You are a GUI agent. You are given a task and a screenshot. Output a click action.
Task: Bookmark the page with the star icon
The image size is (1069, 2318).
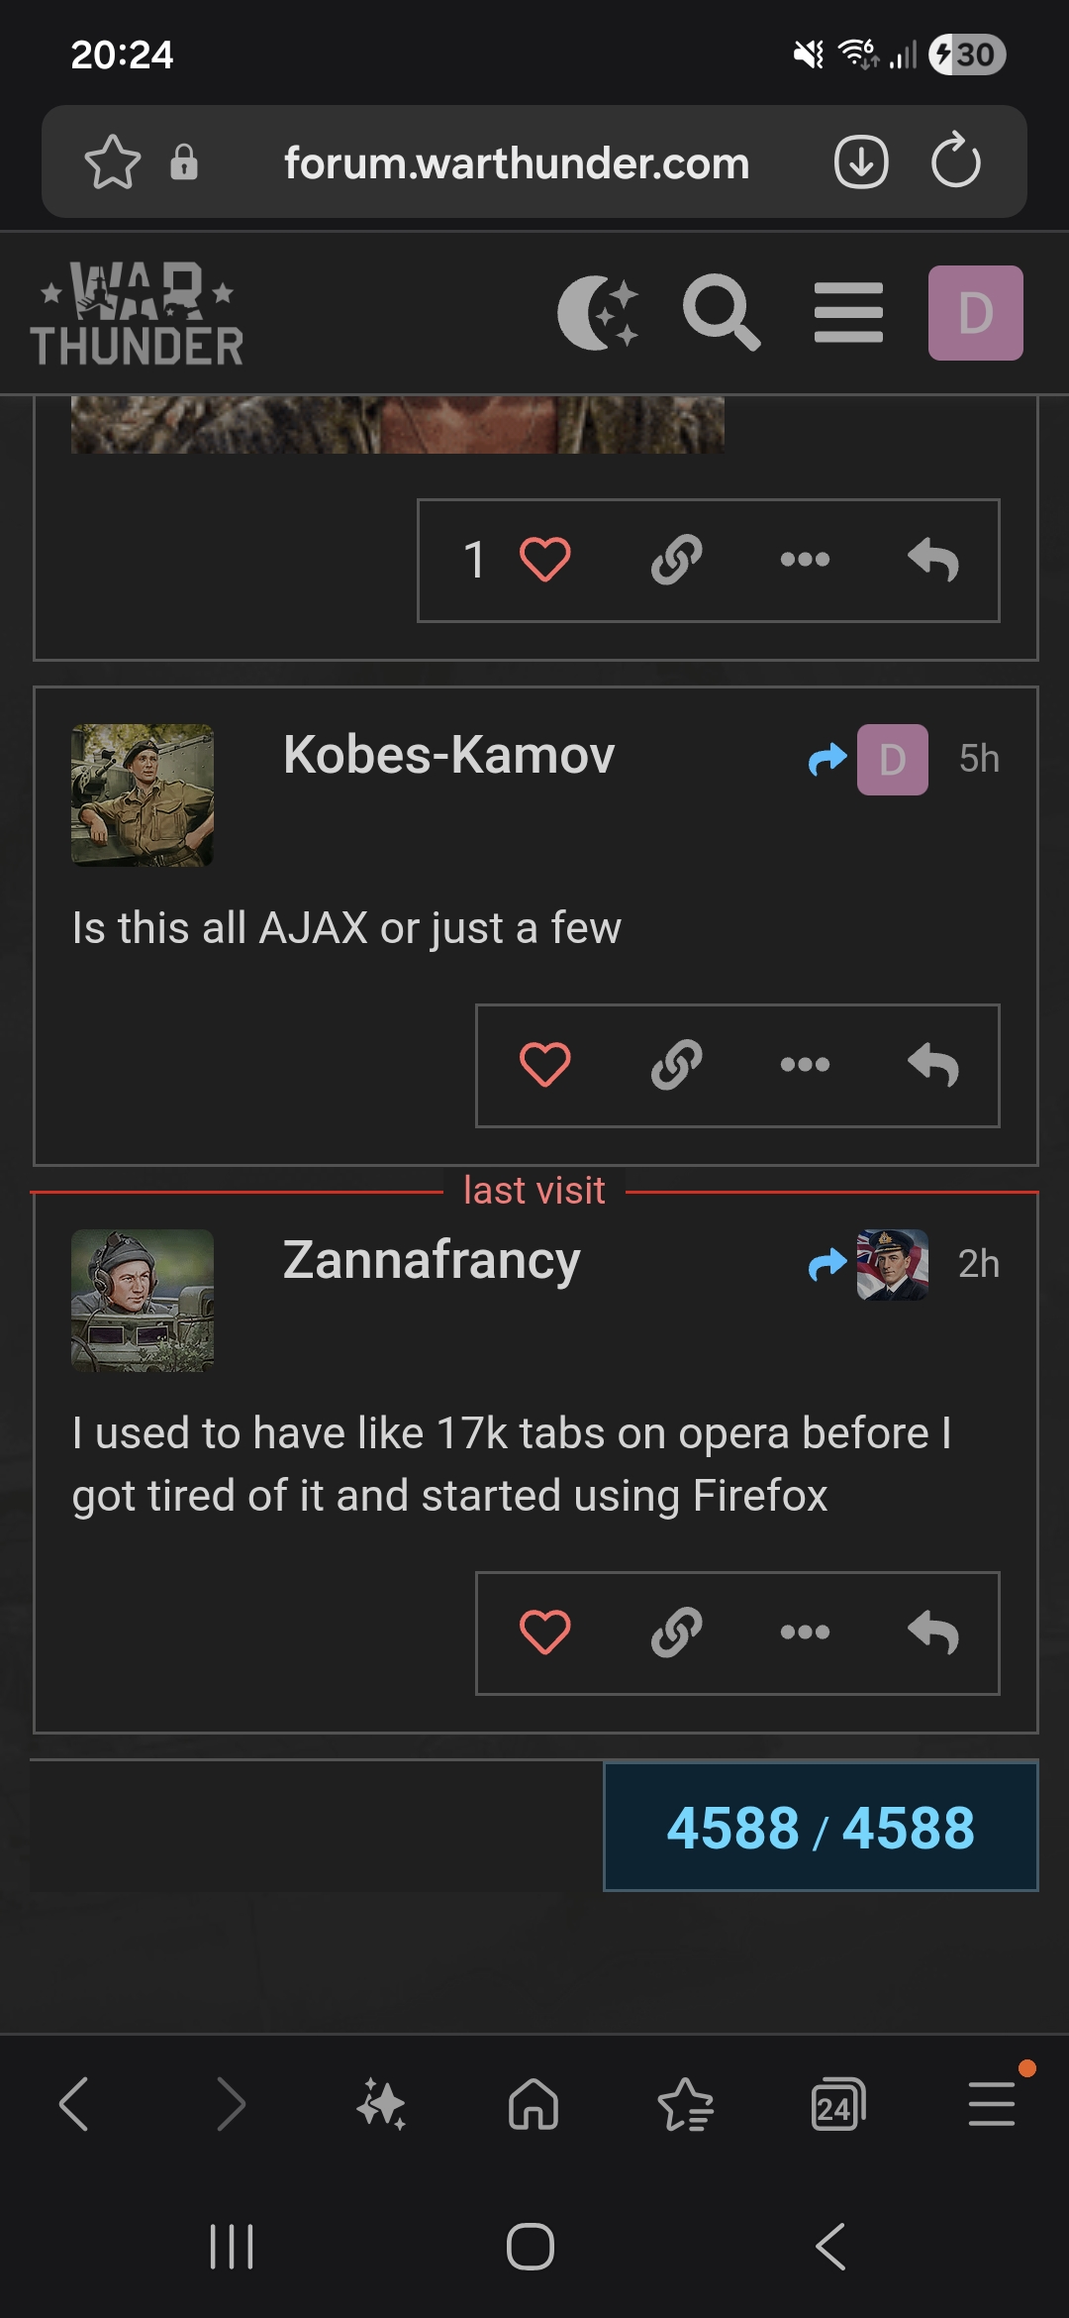[113, 162]
